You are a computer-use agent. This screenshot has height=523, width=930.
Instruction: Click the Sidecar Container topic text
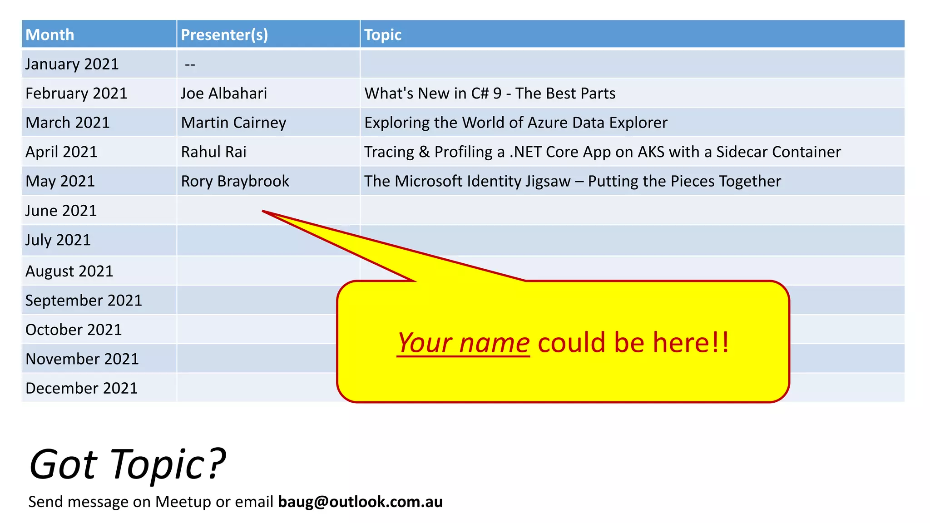pos(602,152)
